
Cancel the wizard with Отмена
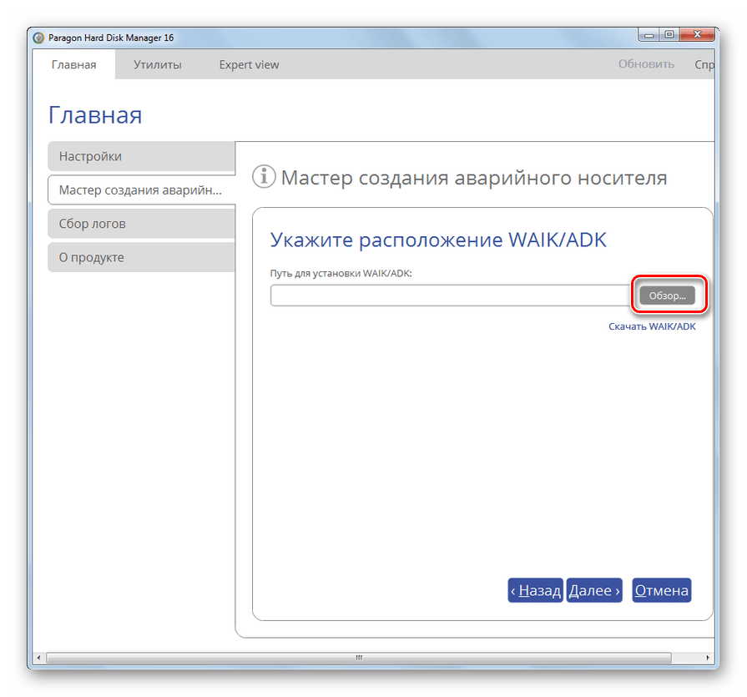click(x=661, y=590)
